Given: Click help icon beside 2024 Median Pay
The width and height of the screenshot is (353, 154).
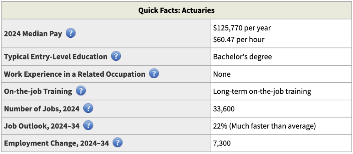Looking at the screenshot, I should click(x=71, y=33).
